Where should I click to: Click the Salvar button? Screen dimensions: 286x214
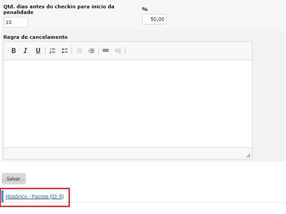tap(14, 179)
